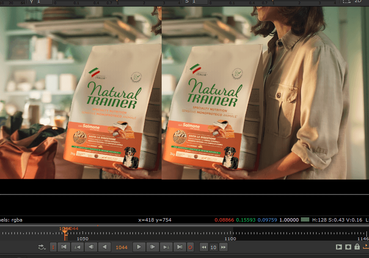The width and height of the screenshot is (369, 258).
Task: Click the saturation value field showing 1
Action: coord(200,2)
